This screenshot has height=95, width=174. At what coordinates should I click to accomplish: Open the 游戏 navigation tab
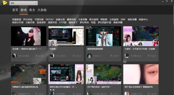click(x=24, y=10)
